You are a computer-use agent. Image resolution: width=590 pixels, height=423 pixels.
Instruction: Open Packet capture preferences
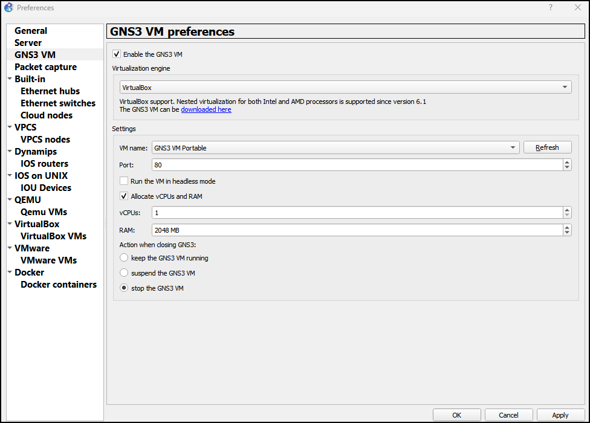45,67
